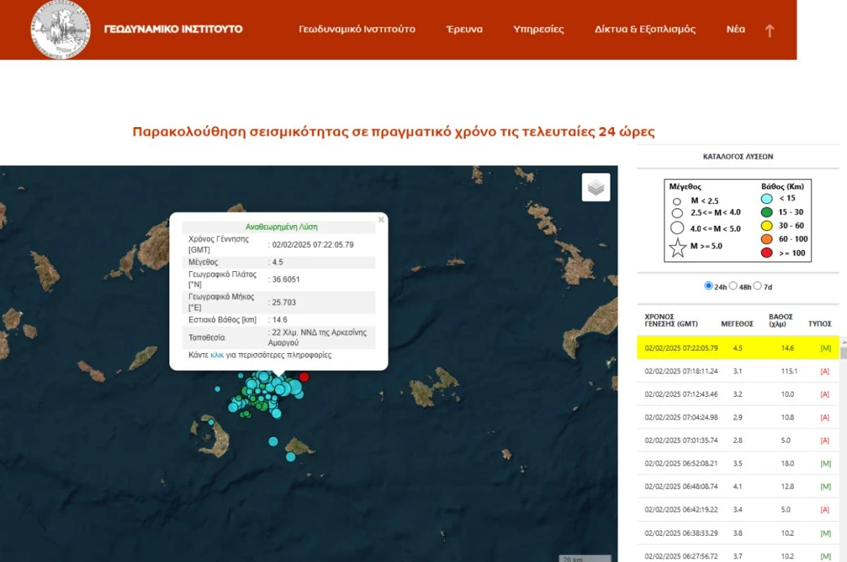Open the map layers switcher icon
The height and width of the screenshot is (562, 847).
595,187
